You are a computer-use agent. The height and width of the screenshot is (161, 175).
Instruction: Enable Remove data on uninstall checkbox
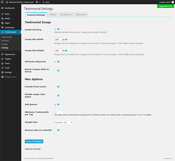(x=55, y=130)
